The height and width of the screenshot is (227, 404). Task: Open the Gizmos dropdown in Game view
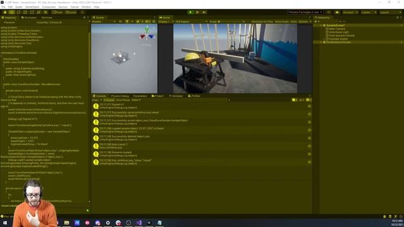coord(304,21)
